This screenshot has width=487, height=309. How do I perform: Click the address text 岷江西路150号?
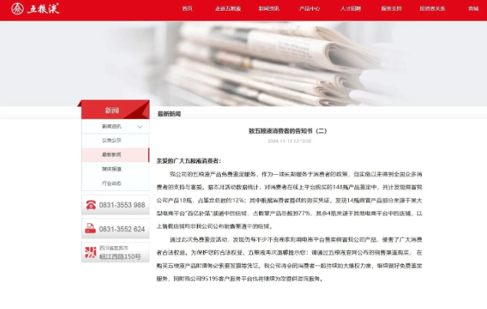click(120, 257)
